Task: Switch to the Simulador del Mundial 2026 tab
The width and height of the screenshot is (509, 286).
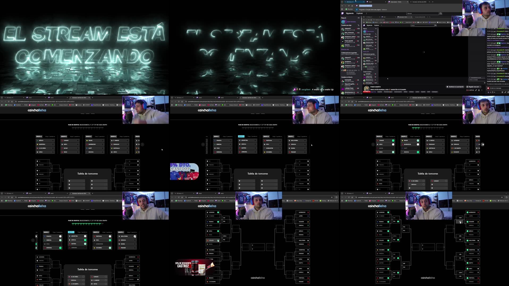Action: 419,2
